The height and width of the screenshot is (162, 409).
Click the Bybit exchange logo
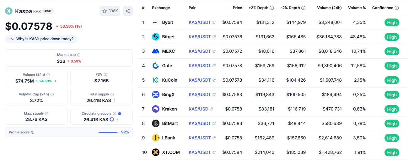[156, 23]
